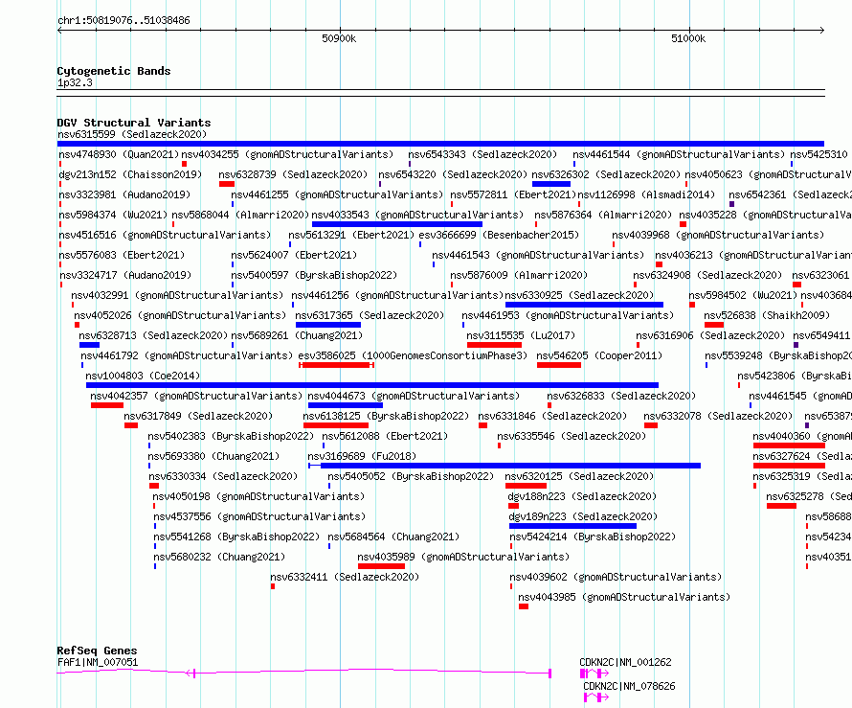Viewport: 852px width, 708px height.
Task: Click the nsv5572811 (Ebert2021) label
Action: point(513,194)
